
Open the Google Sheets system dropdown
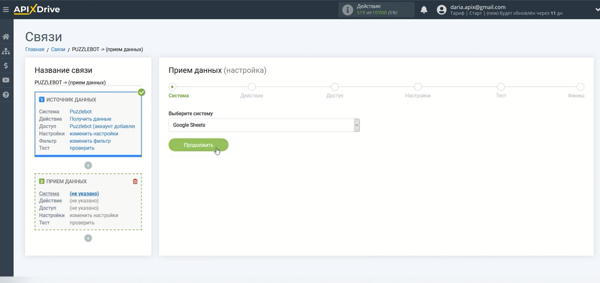264,125
